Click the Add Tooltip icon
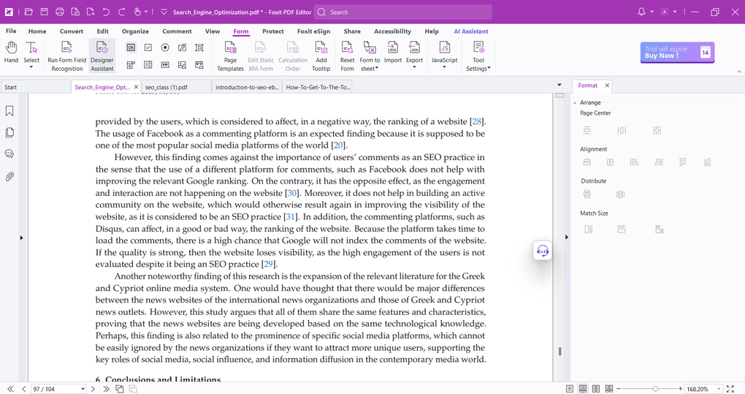The image size is (745, 394). pyautogui.click(x=321, y=56)
